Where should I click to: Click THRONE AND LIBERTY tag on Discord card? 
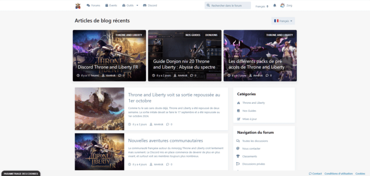coord(129,35)
